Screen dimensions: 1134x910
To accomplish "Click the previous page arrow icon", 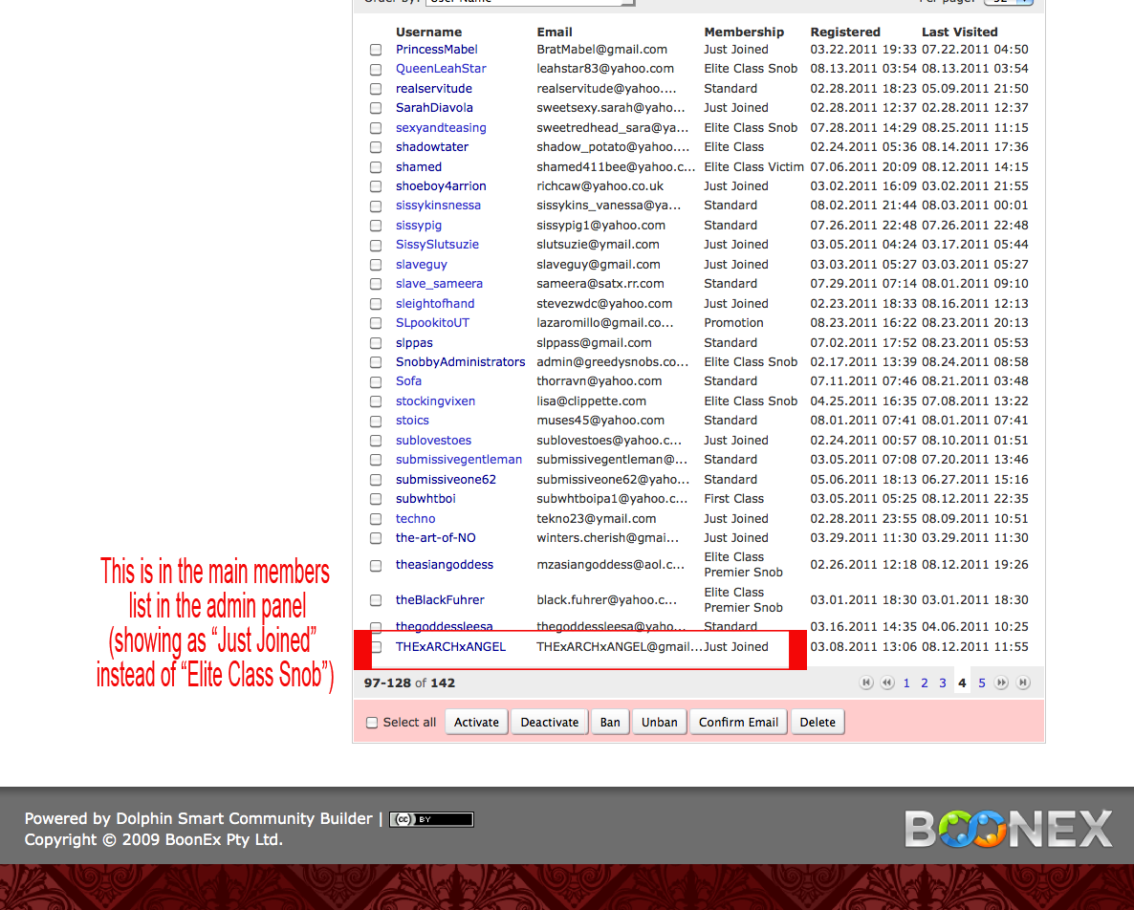I will [x=887, y=682].
